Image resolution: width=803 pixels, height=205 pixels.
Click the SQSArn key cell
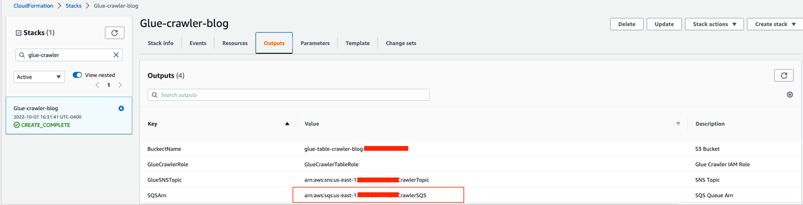157,195
